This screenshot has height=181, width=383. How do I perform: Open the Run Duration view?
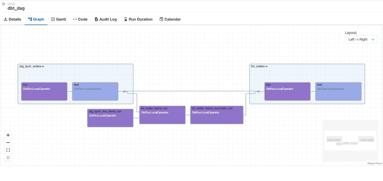coord(138,19)
